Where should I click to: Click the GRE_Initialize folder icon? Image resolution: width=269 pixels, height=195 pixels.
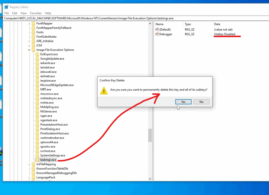coord(33,41)
